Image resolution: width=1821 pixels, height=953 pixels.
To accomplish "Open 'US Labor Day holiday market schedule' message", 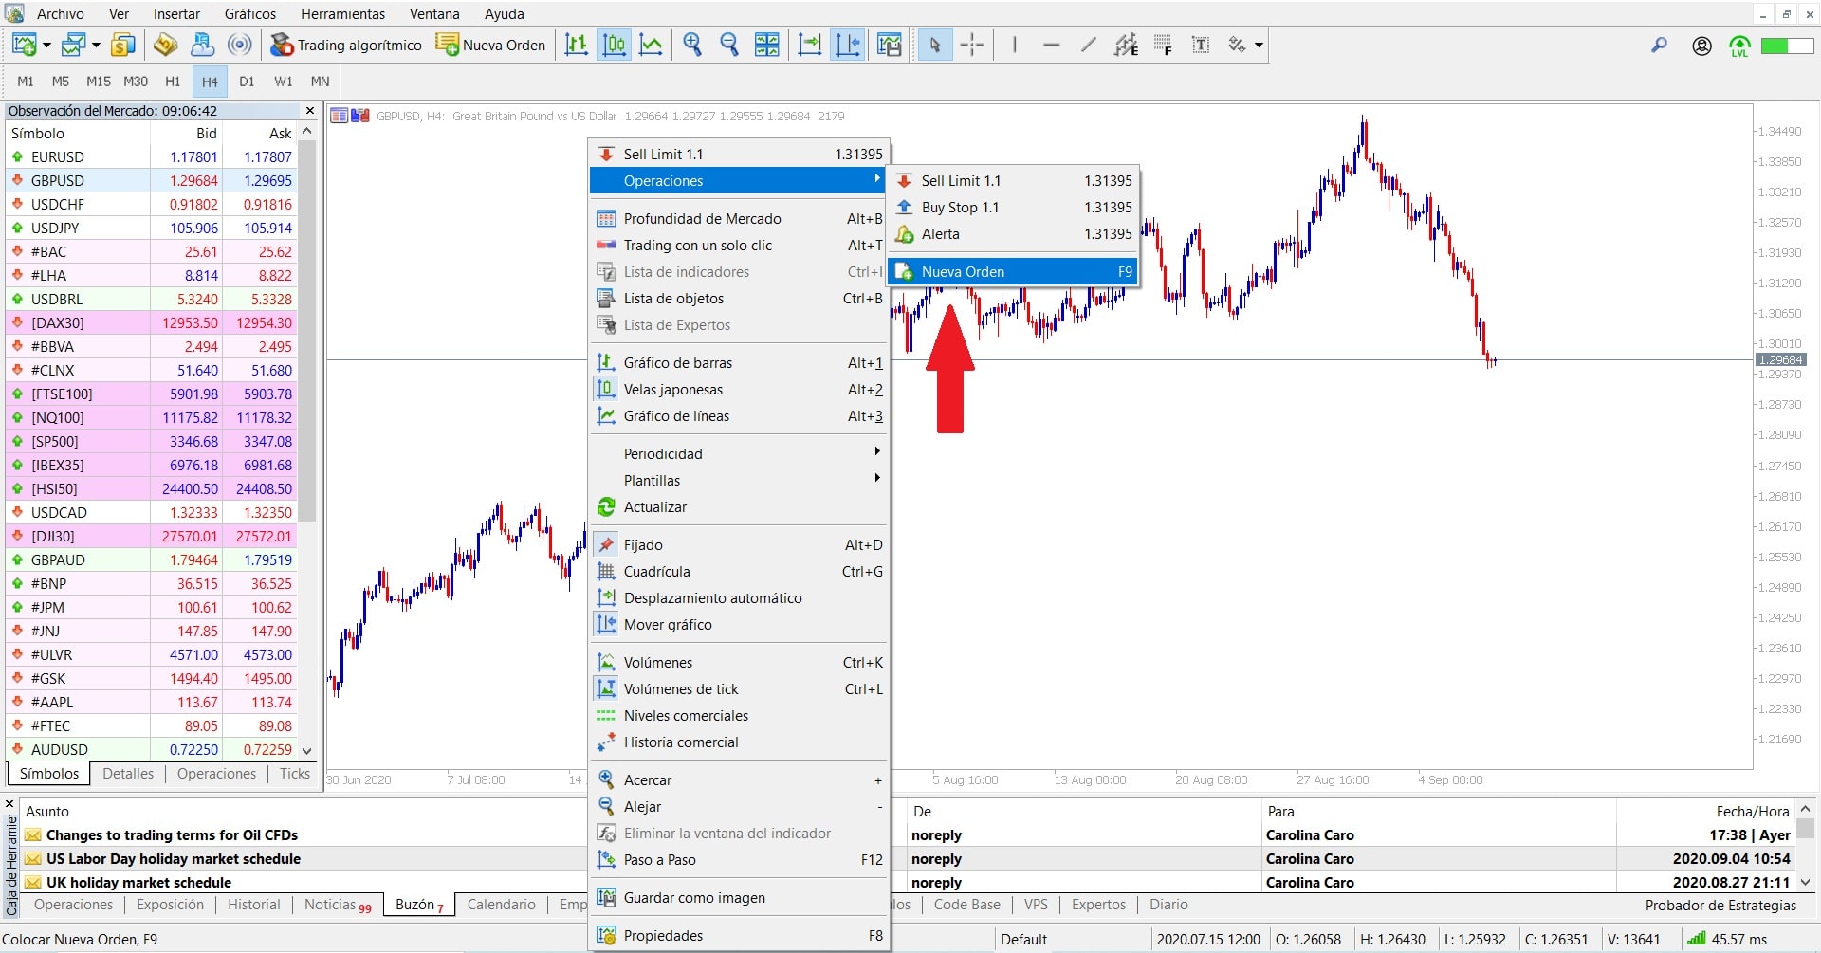I will [174, 858].
